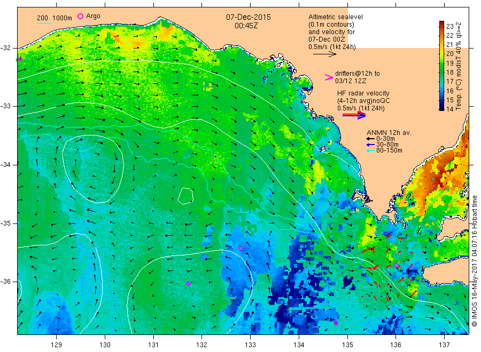The image size is (481, 352).
Task: Click the date text 07-Dec-2015
Action: coord(249,17)
